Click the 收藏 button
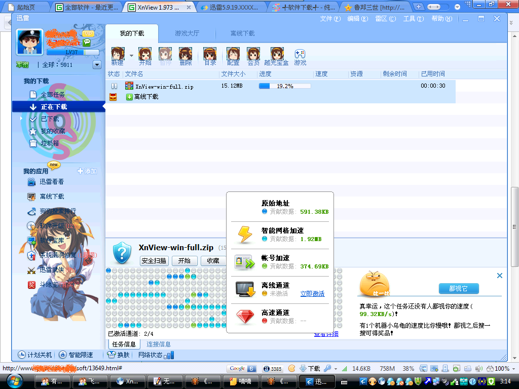 point(213,261)
